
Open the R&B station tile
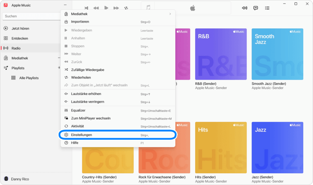221,54
